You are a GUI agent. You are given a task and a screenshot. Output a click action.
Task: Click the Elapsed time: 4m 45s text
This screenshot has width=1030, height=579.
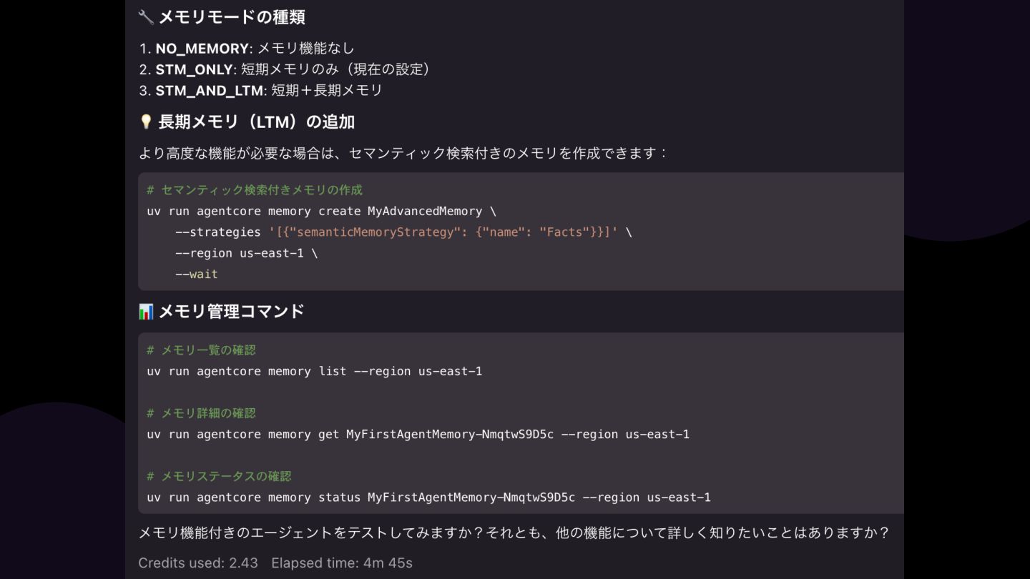(342, 563)
